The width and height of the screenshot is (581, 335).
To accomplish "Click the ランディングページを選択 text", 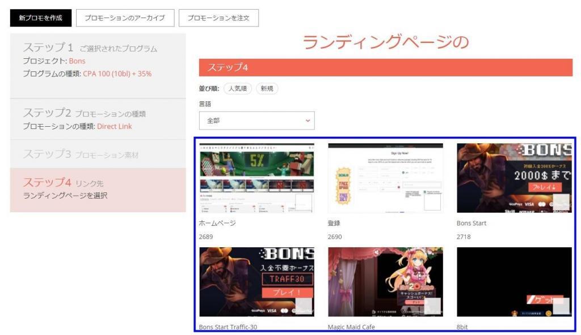I will [x=65, y=195].
